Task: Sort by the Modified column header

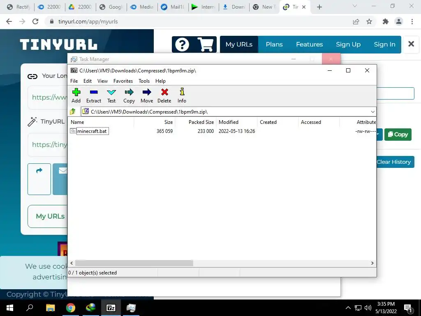Action: click(x=237, y=122)
